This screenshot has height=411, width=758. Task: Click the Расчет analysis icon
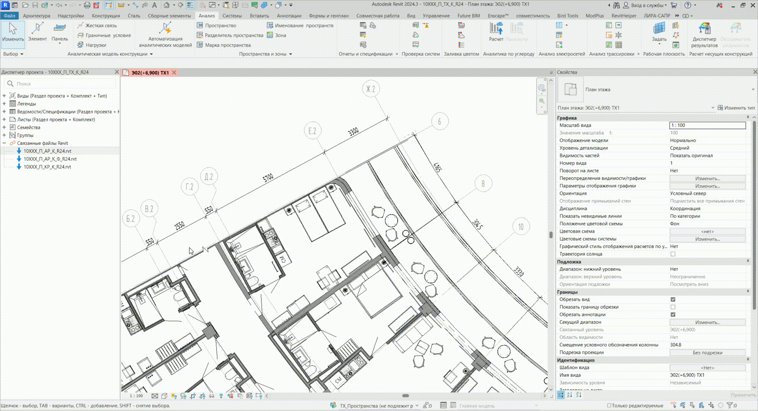pos(496,28)
